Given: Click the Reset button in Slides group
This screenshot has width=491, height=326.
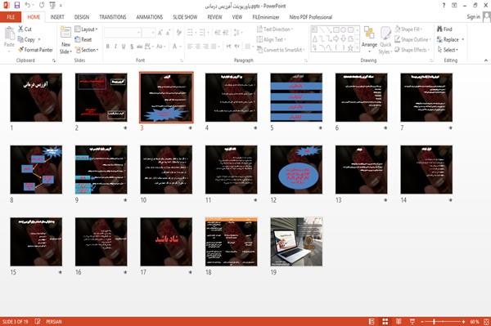Looking at the screenshot, I should (83, 40).
